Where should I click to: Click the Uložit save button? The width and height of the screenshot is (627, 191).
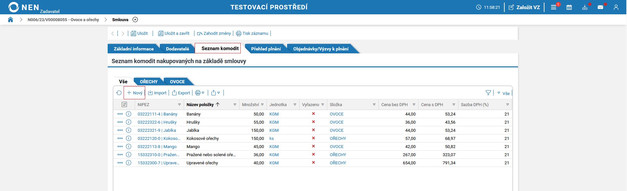point(139,33)
